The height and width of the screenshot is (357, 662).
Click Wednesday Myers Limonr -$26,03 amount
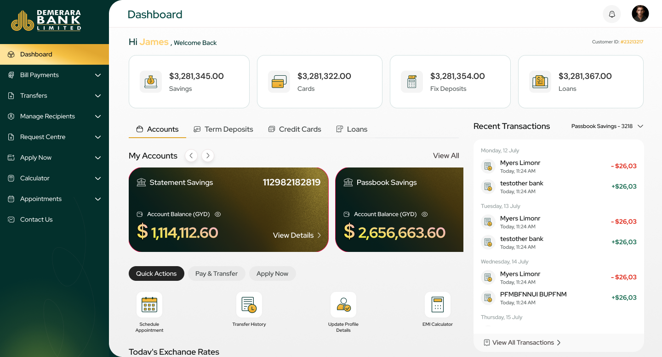point(624,277)
